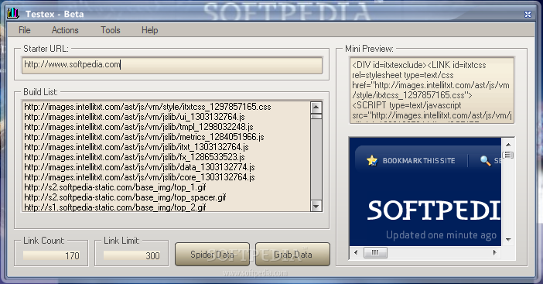Open the Tools menu
This screenshot has width=543, height=284.
pyautogui.click(x=110, y=30)
